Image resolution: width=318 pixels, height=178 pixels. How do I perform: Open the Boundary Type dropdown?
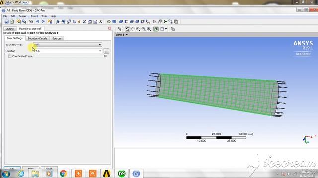point(68,44)
